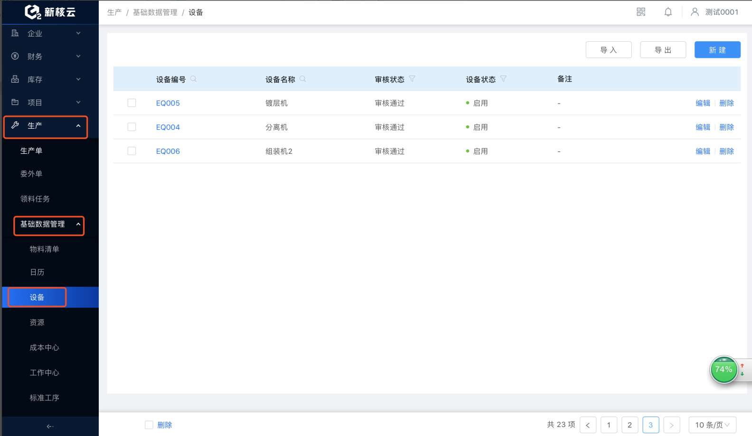Search by 设备名称 magnifier icon
The image size is (752, 436).
coord(303,79)
